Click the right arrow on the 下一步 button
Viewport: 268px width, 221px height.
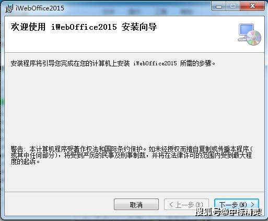[x=253, y=204]
